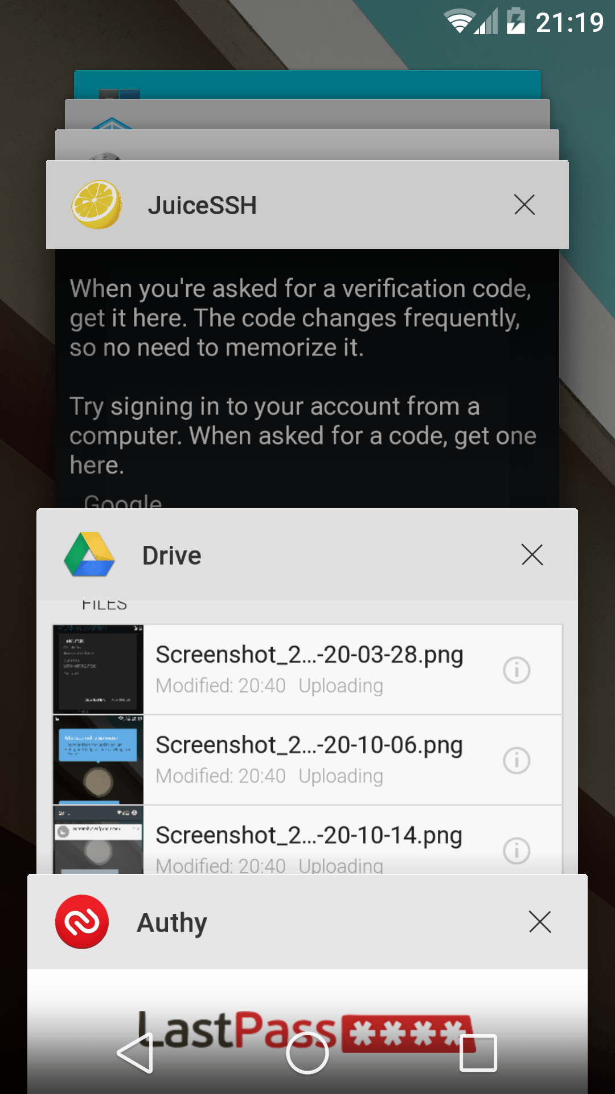The image size is (615, 1094).
Task: Tap the recent apps square button
Action: (478, 1054)
